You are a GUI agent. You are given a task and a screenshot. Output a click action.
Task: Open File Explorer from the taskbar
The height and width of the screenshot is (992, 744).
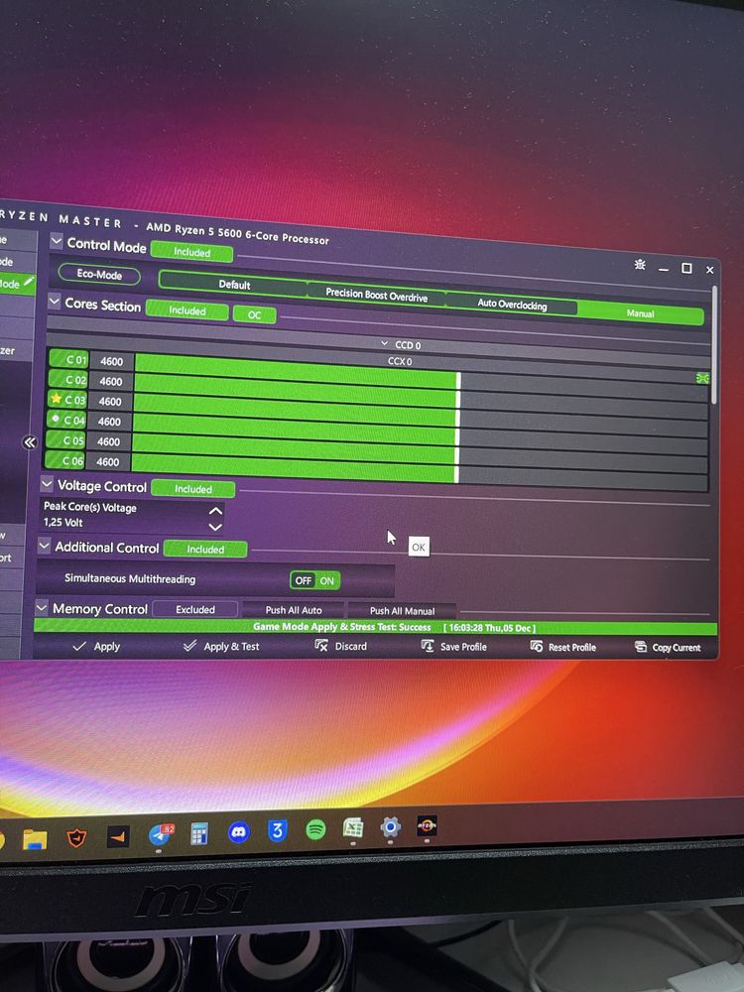(35, 839)
